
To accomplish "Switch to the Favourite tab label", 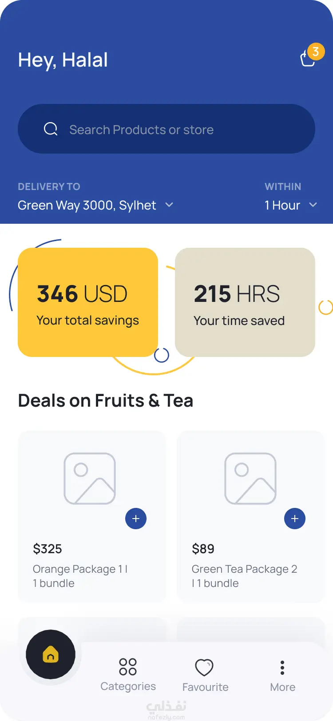I will (x=205, y=687).
